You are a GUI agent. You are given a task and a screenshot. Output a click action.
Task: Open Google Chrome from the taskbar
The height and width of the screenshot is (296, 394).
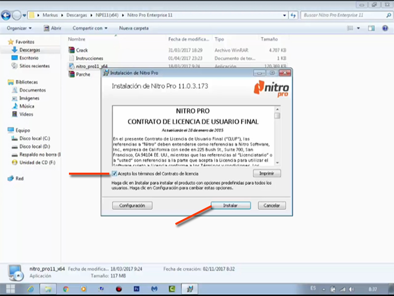tap(66, 289)
